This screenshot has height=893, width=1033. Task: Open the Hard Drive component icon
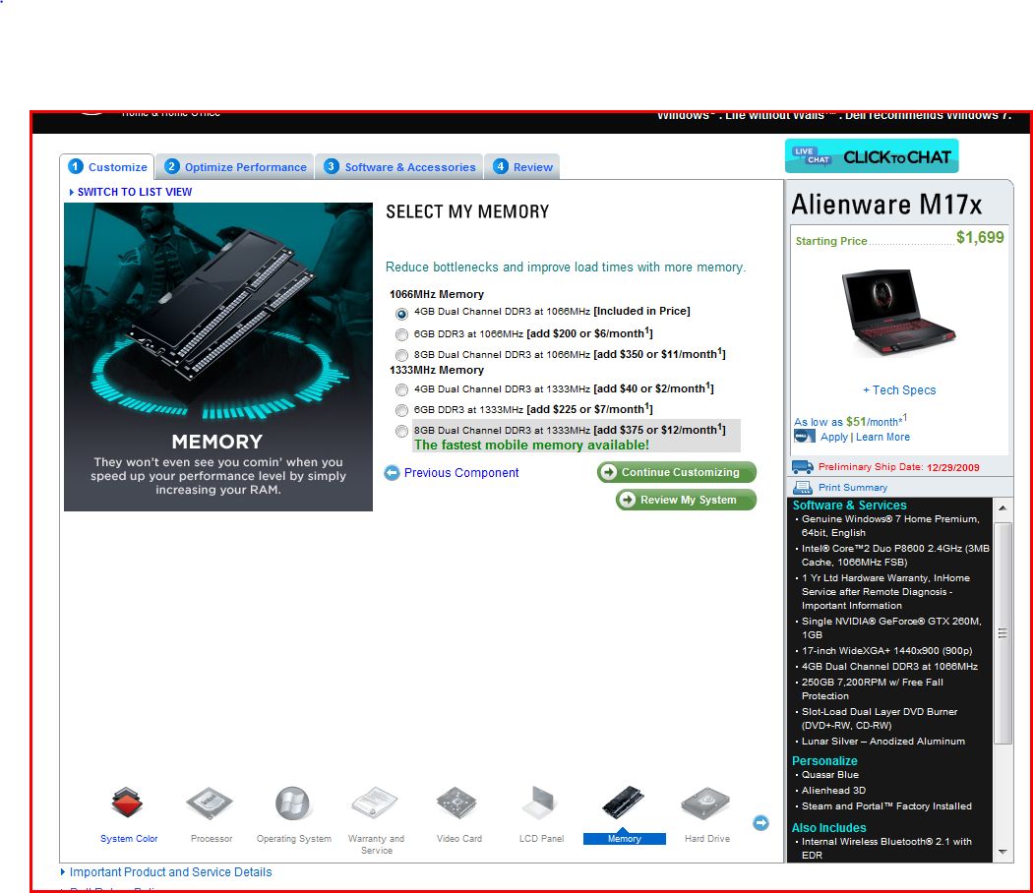coord(705,803)
